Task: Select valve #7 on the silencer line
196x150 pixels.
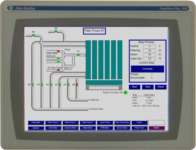Action: point(68,85)
